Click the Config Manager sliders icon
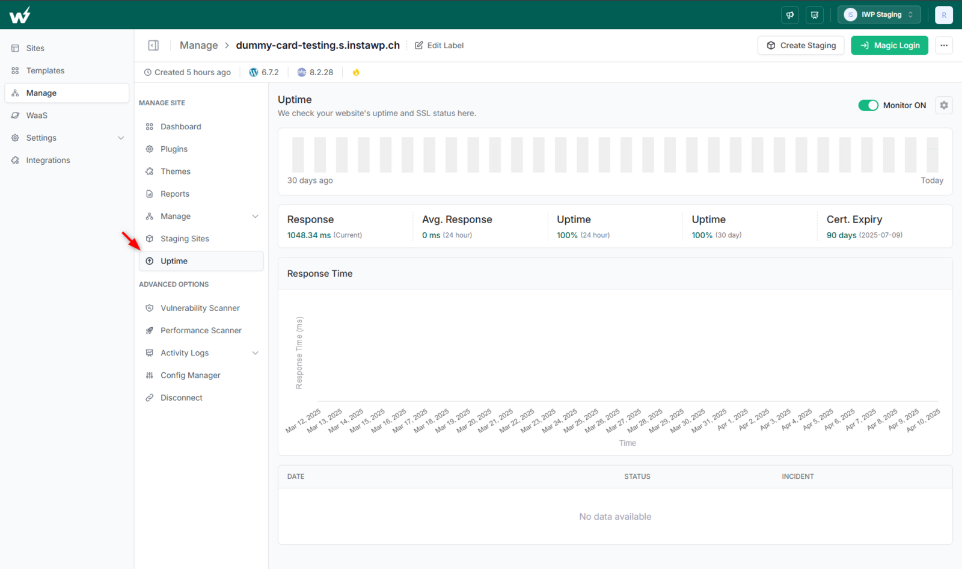Image resolution: width=962 pixels, height=569 pixels. [150, 375]
